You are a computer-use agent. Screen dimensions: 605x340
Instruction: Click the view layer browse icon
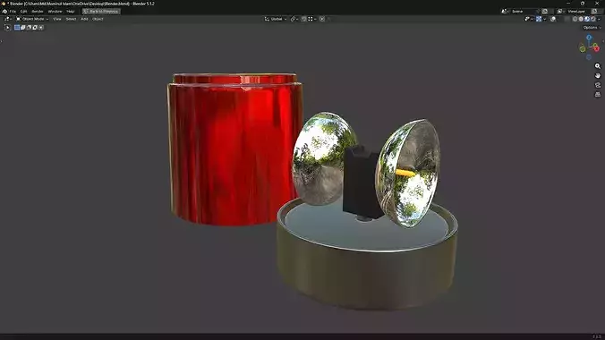[x=560, y=12]
